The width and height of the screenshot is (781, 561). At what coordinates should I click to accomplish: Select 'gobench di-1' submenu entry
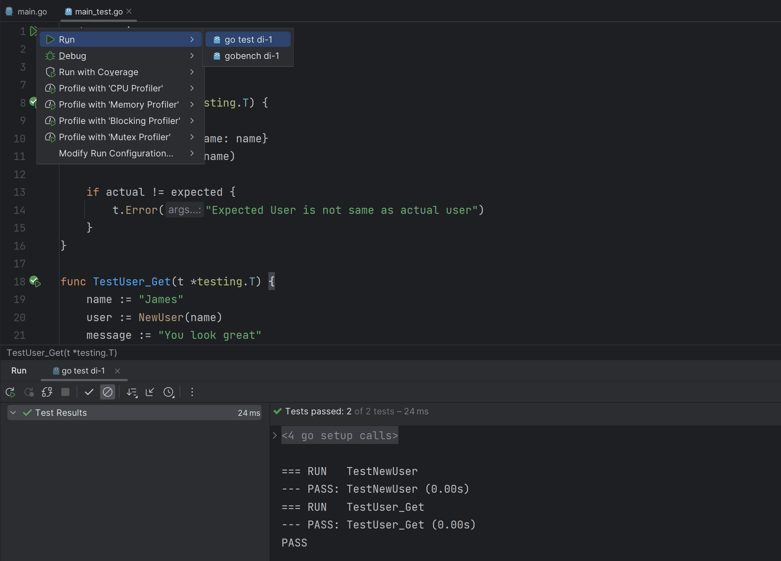tap(251, 56)
